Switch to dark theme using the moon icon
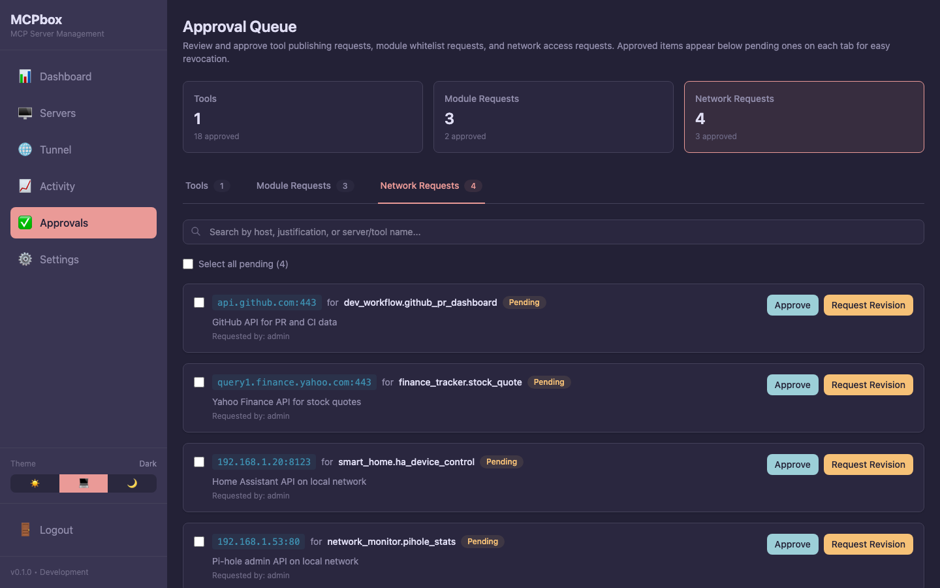940x588 pixels. point(133,483)
